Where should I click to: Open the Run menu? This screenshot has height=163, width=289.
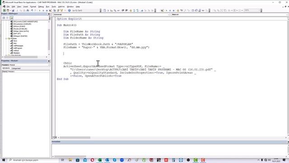[x=47, y=7]
